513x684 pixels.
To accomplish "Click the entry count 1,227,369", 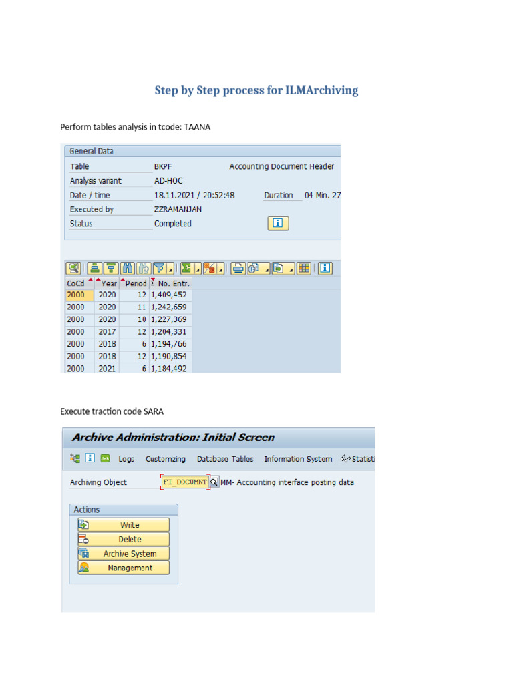I will tap(169, 319).
